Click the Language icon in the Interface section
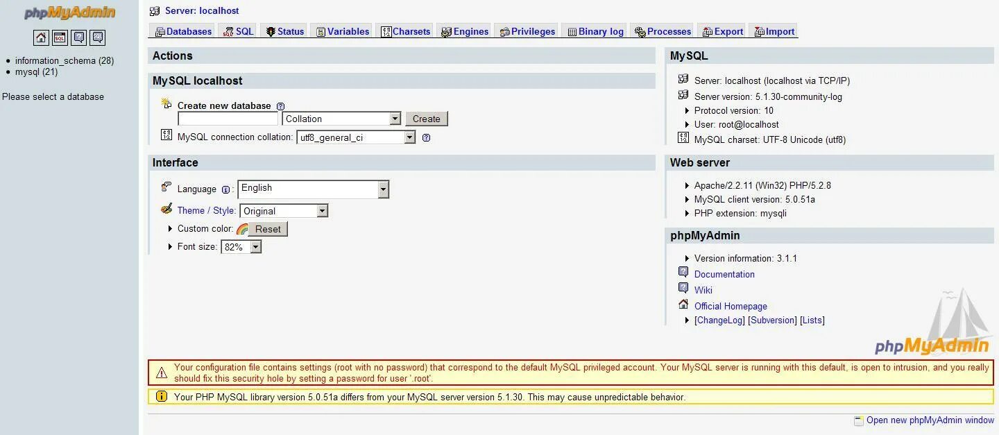The image size is (999, 435). (x=166, y=187)
